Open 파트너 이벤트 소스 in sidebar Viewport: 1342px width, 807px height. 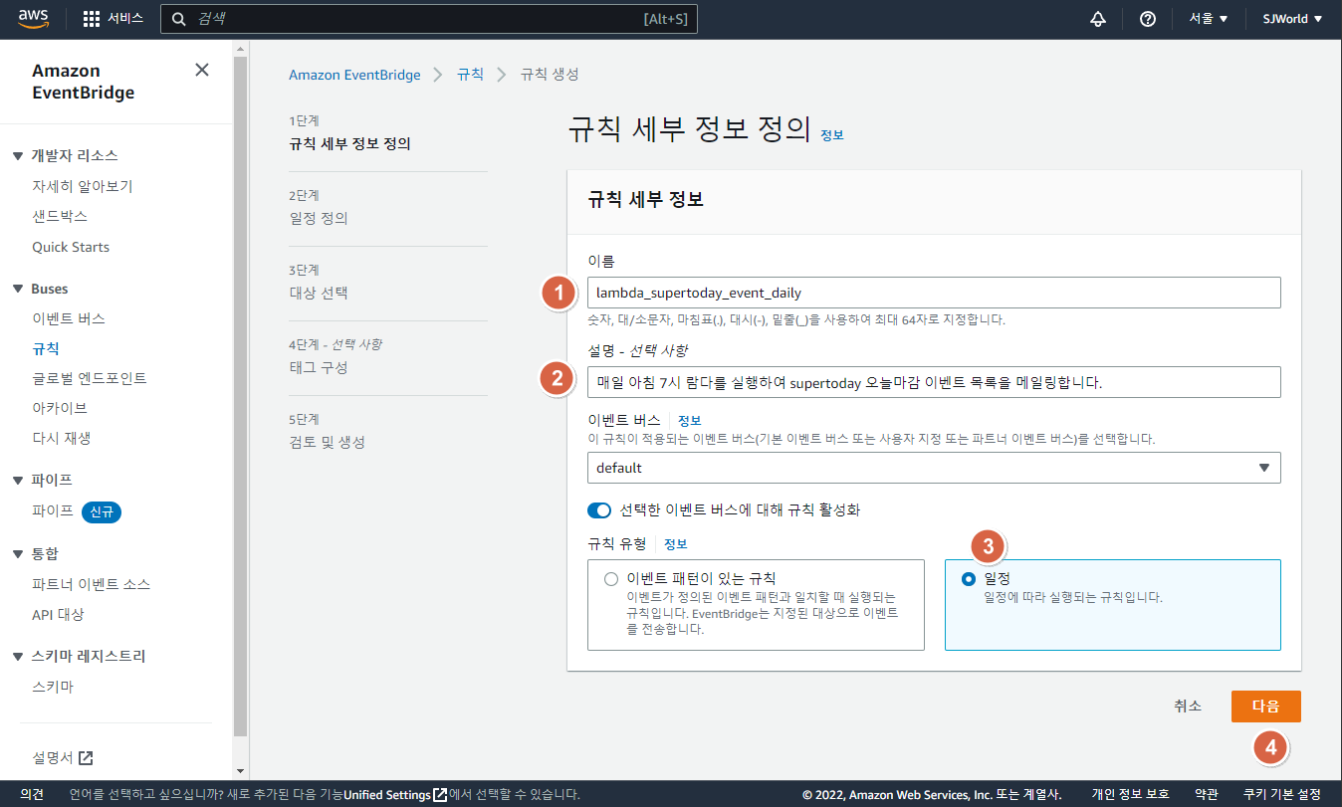pos(92,584)
